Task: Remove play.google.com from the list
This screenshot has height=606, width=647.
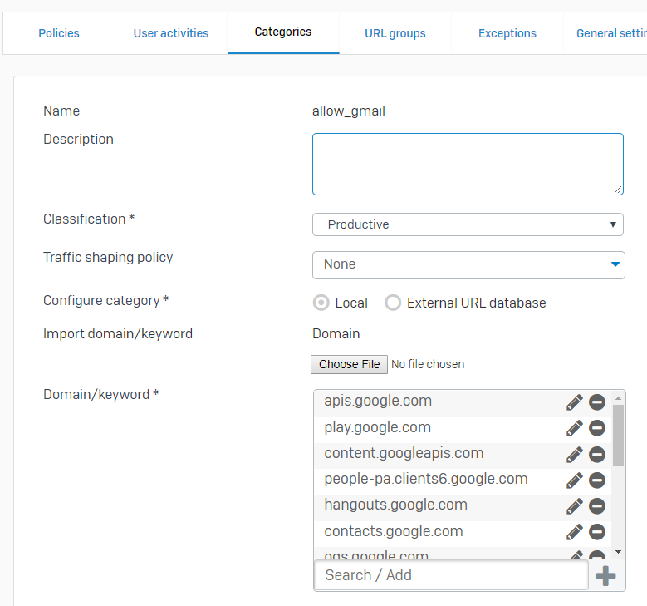Action: point(596,428)
